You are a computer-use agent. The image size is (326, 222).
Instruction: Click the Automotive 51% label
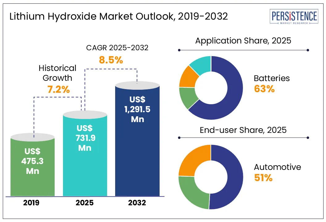tap(277, 172)
